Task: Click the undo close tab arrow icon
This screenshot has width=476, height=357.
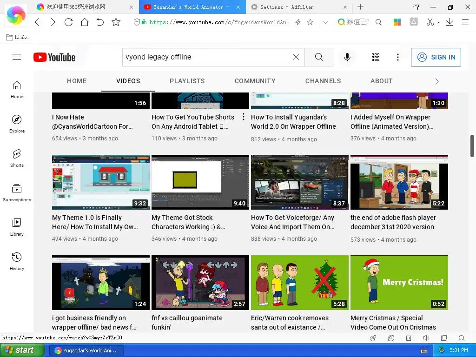Action: [x=100, y=22]
